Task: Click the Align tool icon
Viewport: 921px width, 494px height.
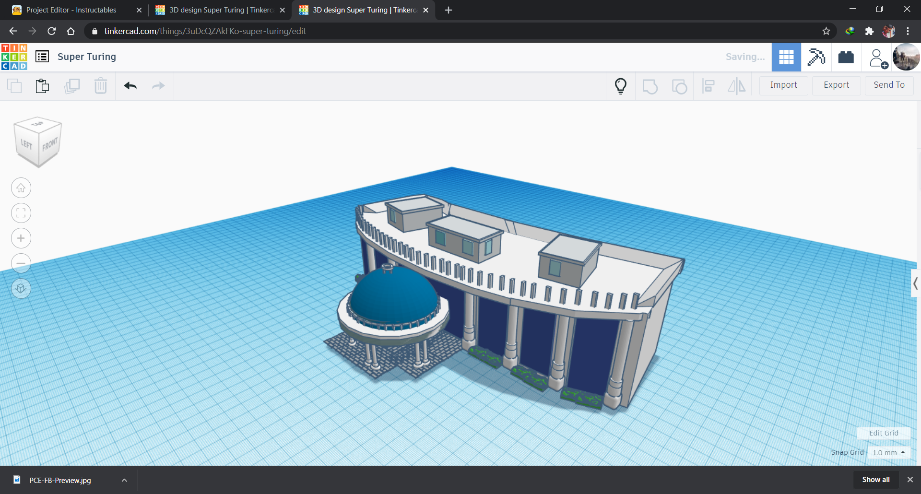Action: [708, 86]
